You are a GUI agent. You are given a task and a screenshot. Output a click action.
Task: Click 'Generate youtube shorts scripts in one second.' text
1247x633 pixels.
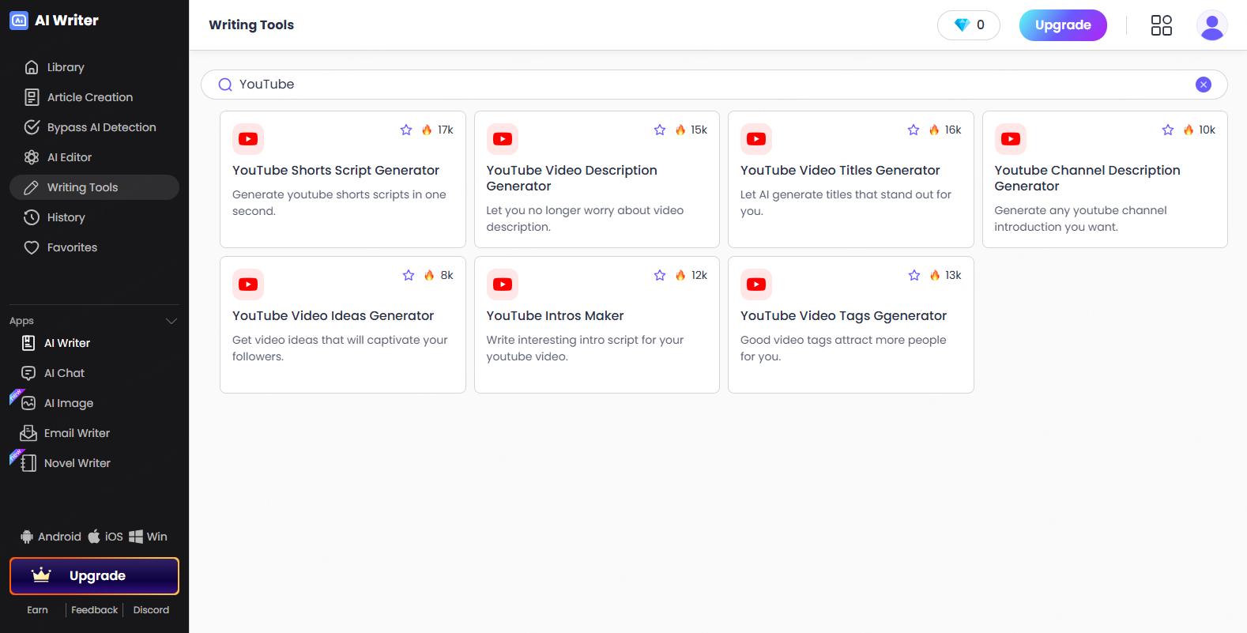[339, 203]
